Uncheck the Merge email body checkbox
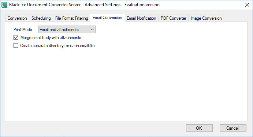253x137 pixels. (16, 38)
